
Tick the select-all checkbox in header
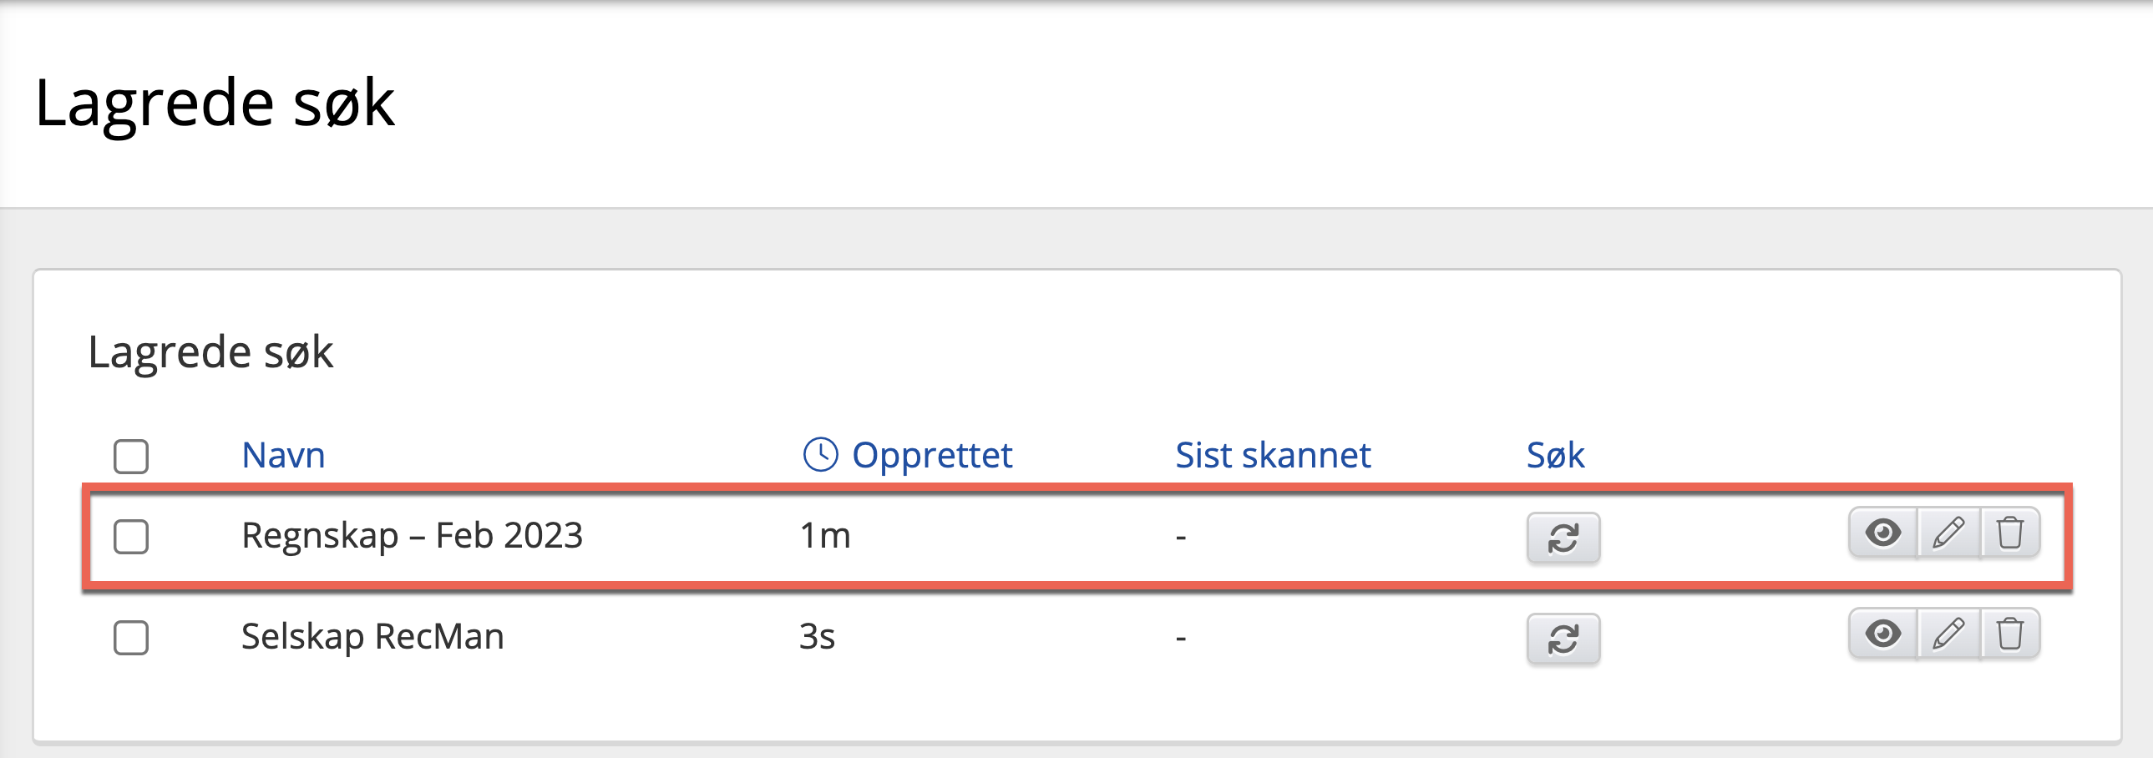click(131, 457)
